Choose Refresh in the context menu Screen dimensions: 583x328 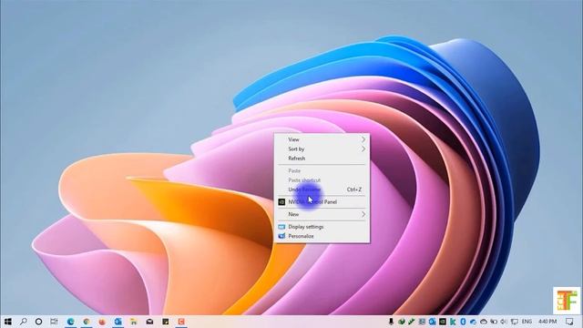click(322, 159)
